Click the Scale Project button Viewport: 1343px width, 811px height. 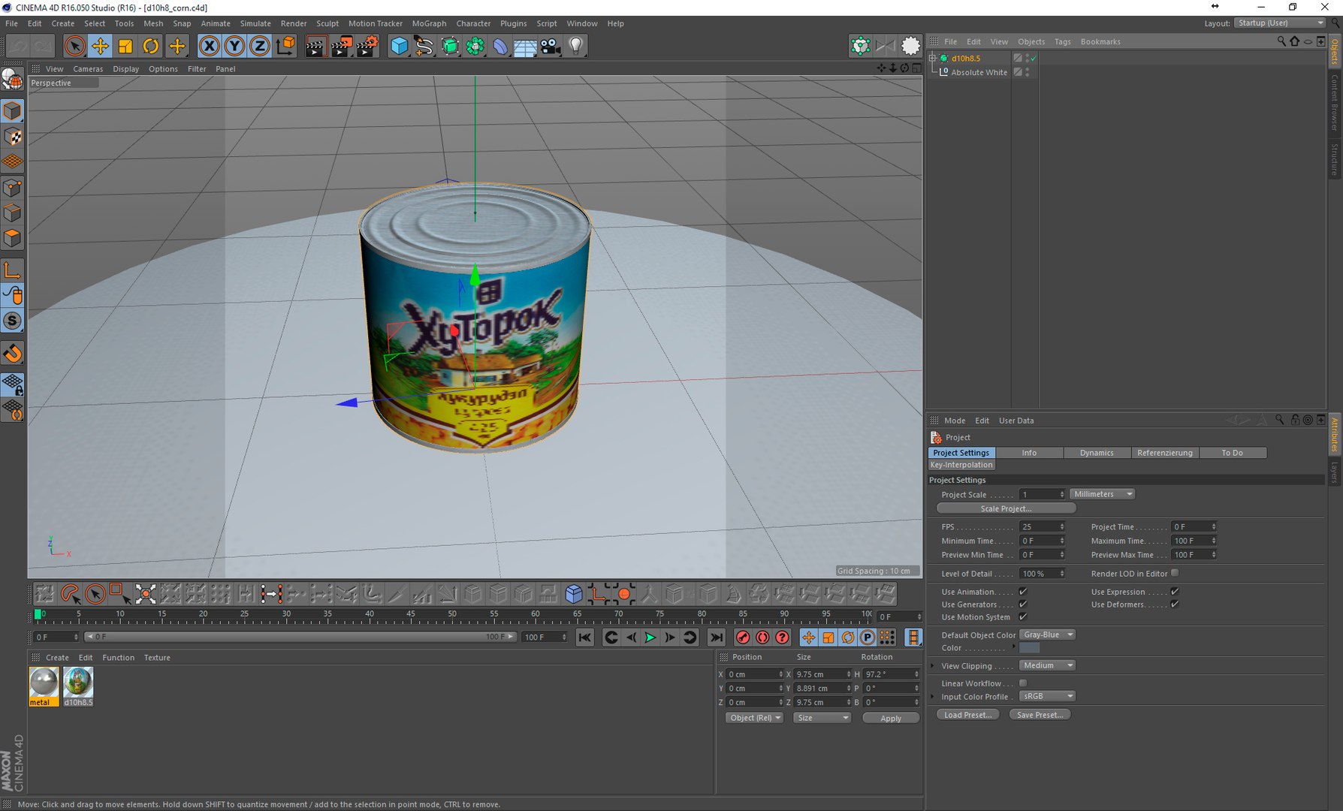pyautogui.click(x=1006, y=508)
